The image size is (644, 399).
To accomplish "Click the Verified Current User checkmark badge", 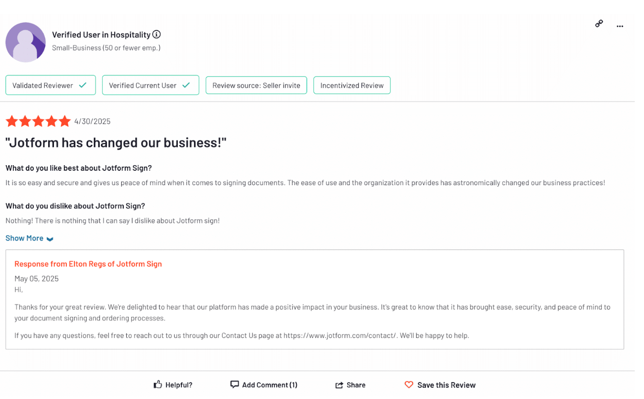I will 150,86.
